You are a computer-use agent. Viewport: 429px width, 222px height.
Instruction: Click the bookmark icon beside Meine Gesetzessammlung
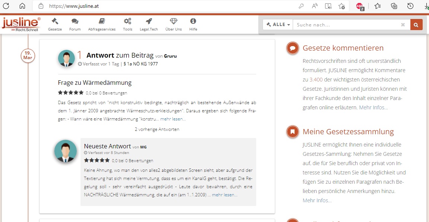click(293, 132)
